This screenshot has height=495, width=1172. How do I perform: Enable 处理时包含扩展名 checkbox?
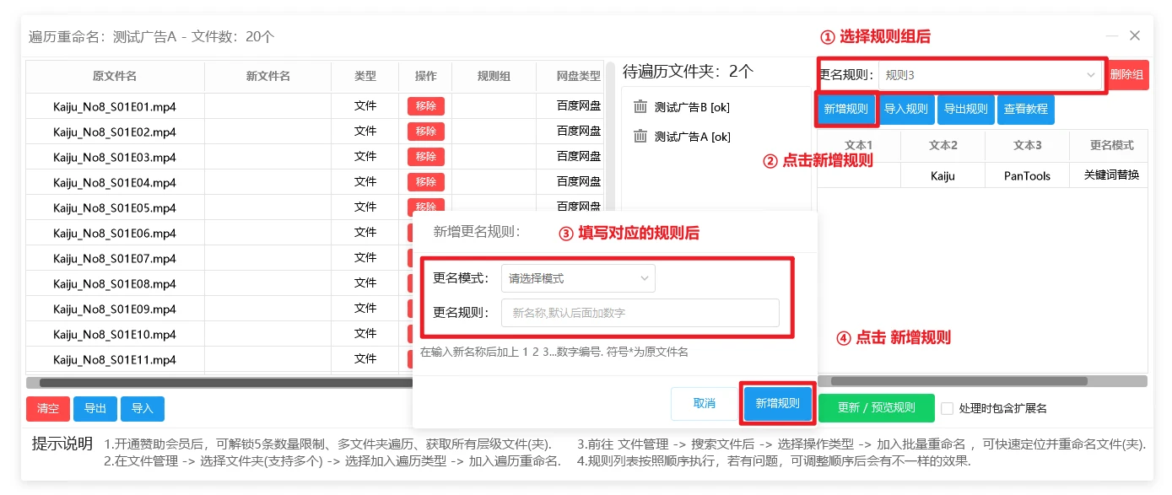pos(947,408)
